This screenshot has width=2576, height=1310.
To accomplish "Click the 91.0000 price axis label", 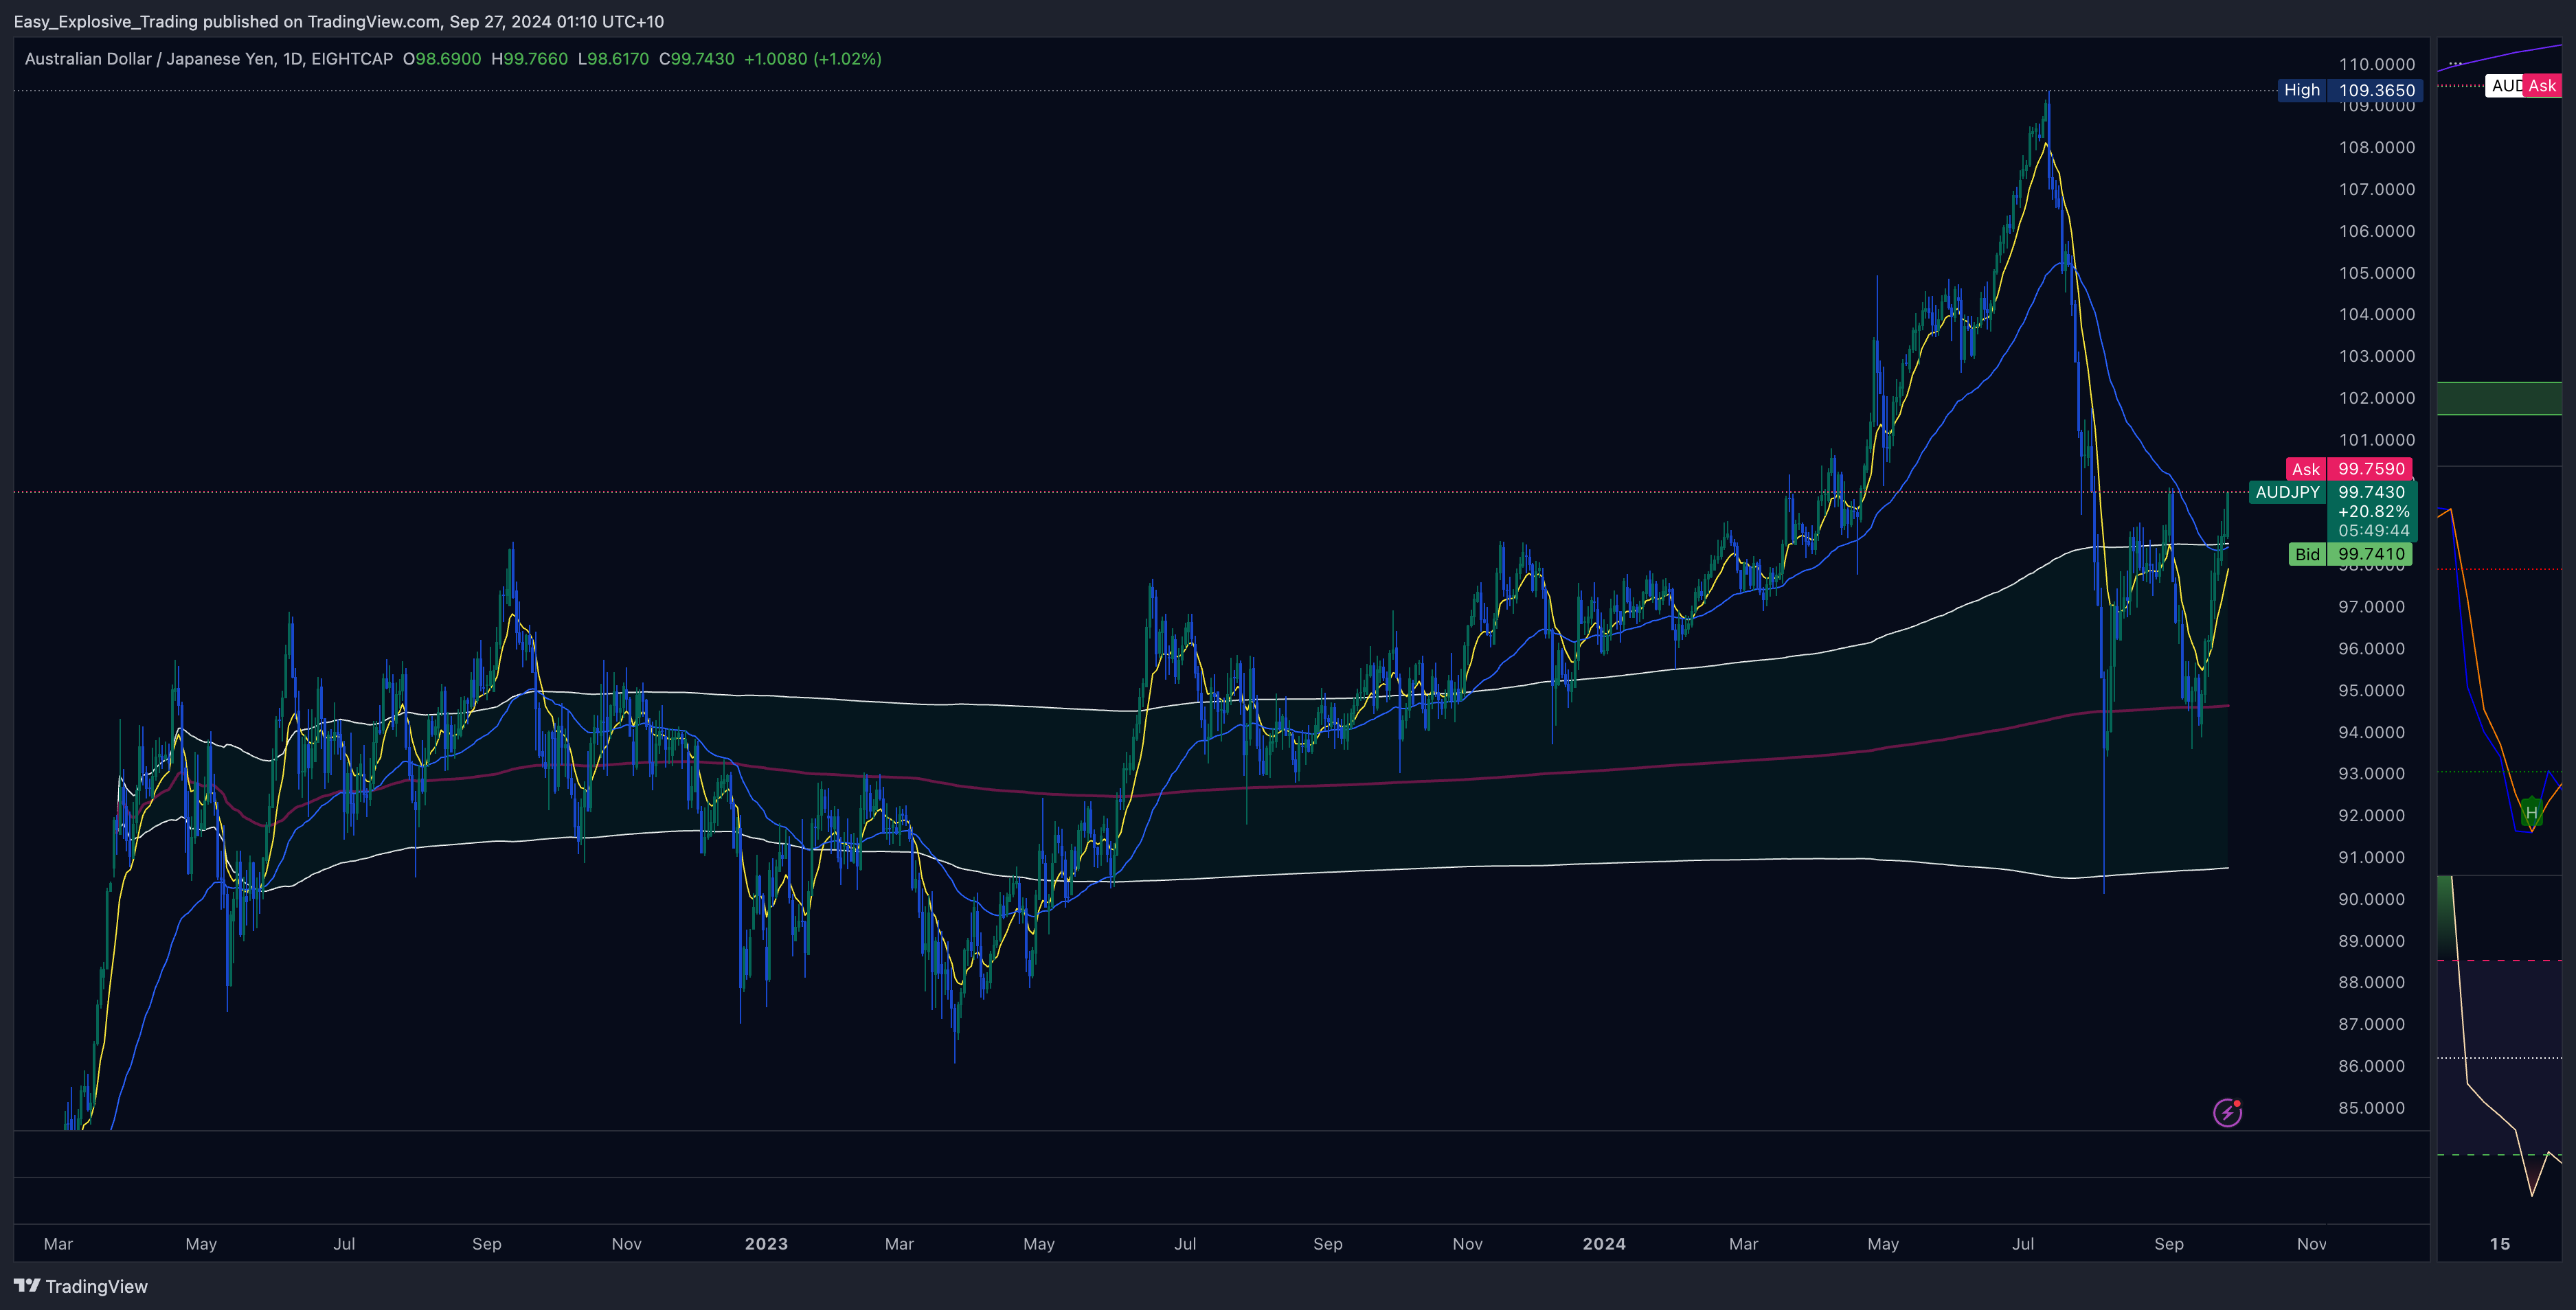I will [x=2371, y=858].
